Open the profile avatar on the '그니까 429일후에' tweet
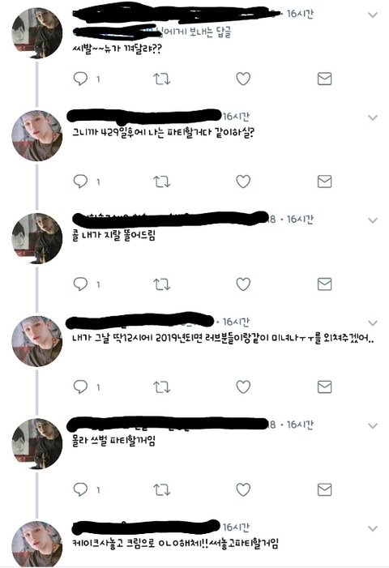 (37, 136)
